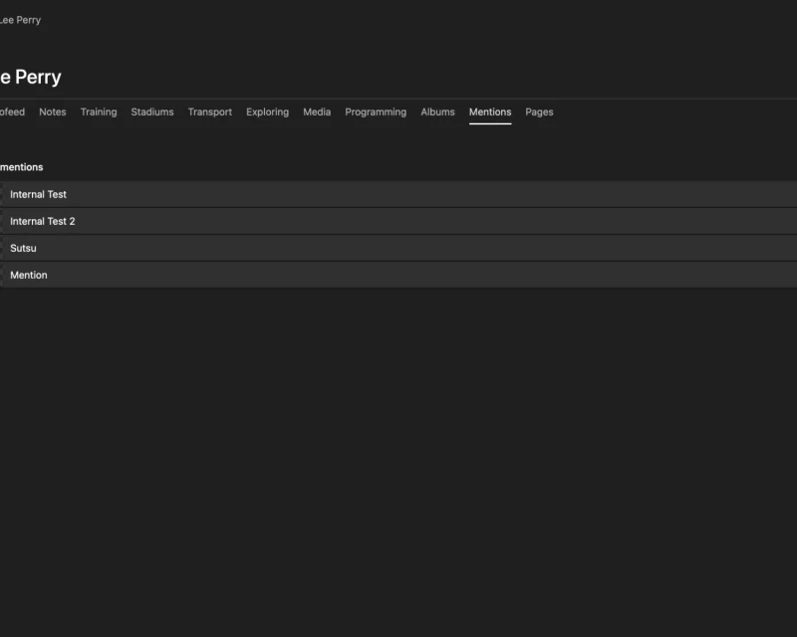Viewport: 797px width, 637px height.
Task: Select the row labeled Mention
Action: pos(29,275)
